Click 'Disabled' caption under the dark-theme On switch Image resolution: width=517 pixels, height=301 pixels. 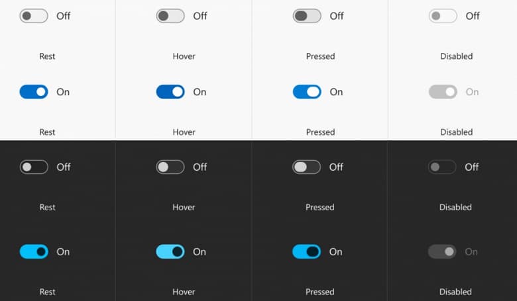455,292
